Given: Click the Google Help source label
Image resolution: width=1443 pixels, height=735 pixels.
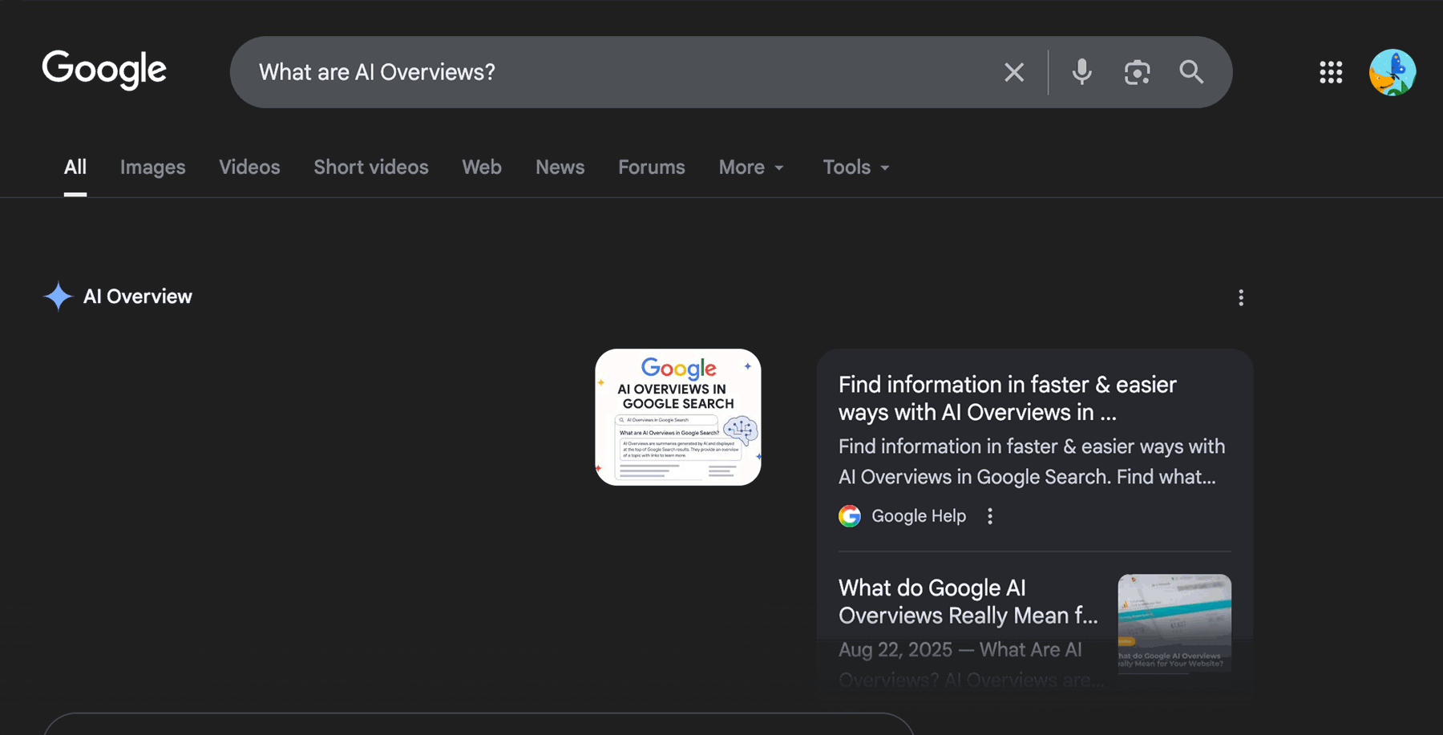Looking at the screenshot, I should (x=919, y=516).
